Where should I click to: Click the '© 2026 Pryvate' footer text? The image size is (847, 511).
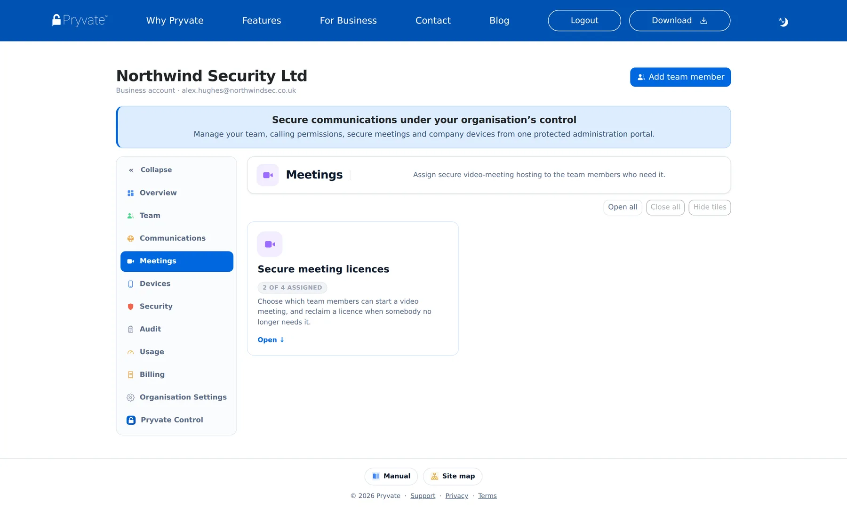pyautogui.click(x=376, y=496)
